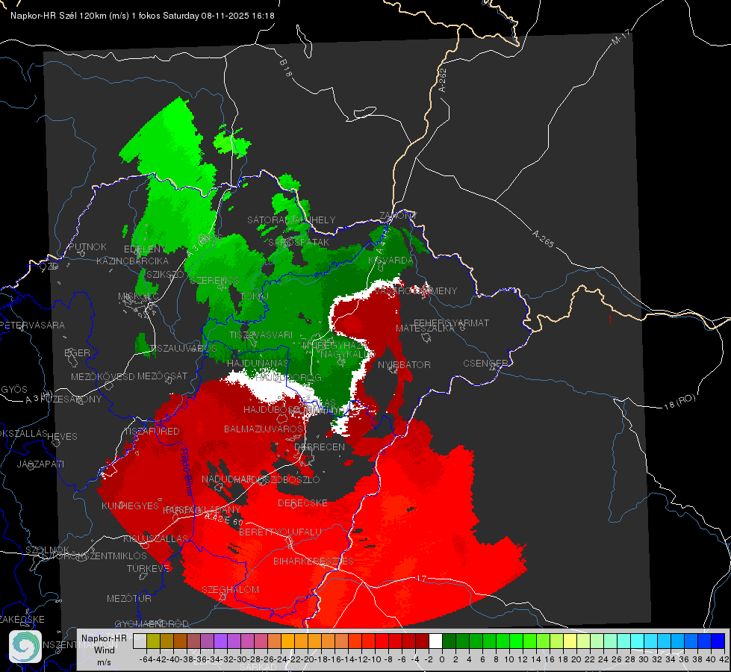Click the light grey swatch at legend start
The width and height of the screenshot is (731, 672).
[x=140, y=641]
